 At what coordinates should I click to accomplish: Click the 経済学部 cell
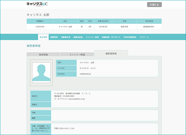(x=124, y=27)
